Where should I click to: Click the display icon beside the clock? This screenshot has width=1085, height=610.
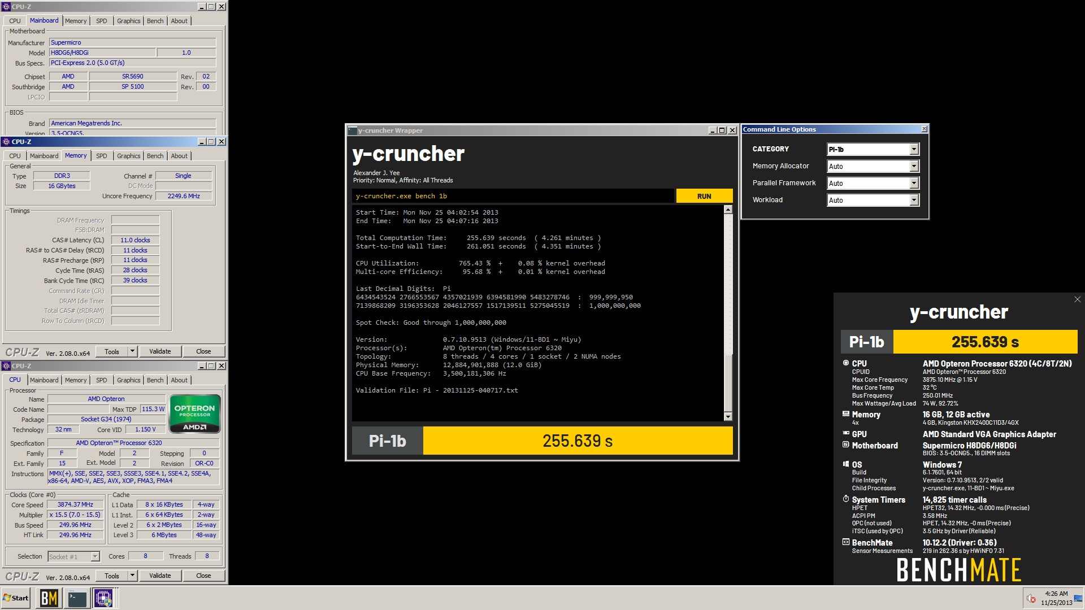point(1078,598)
